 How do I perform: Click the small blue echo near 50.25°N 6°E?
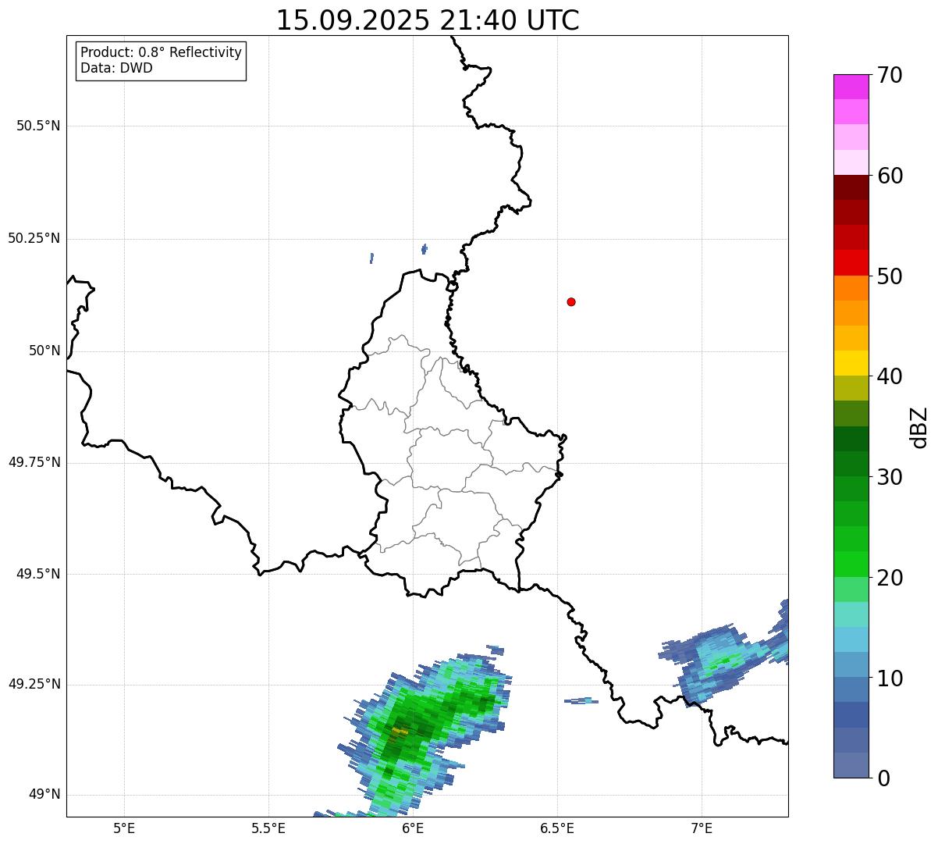pyautogui.click(x=424, y=249)
